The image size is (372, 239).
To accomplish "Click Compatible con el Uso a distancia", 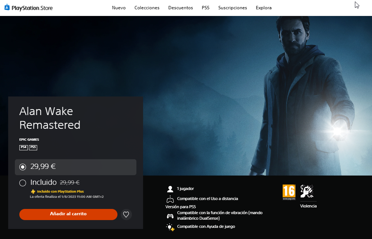I will [207, 199].
